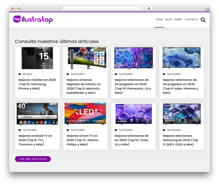Click the QLED+ red TV thumbnail
Viewport: 219px width, 185px height.
[x=85, y=114]
